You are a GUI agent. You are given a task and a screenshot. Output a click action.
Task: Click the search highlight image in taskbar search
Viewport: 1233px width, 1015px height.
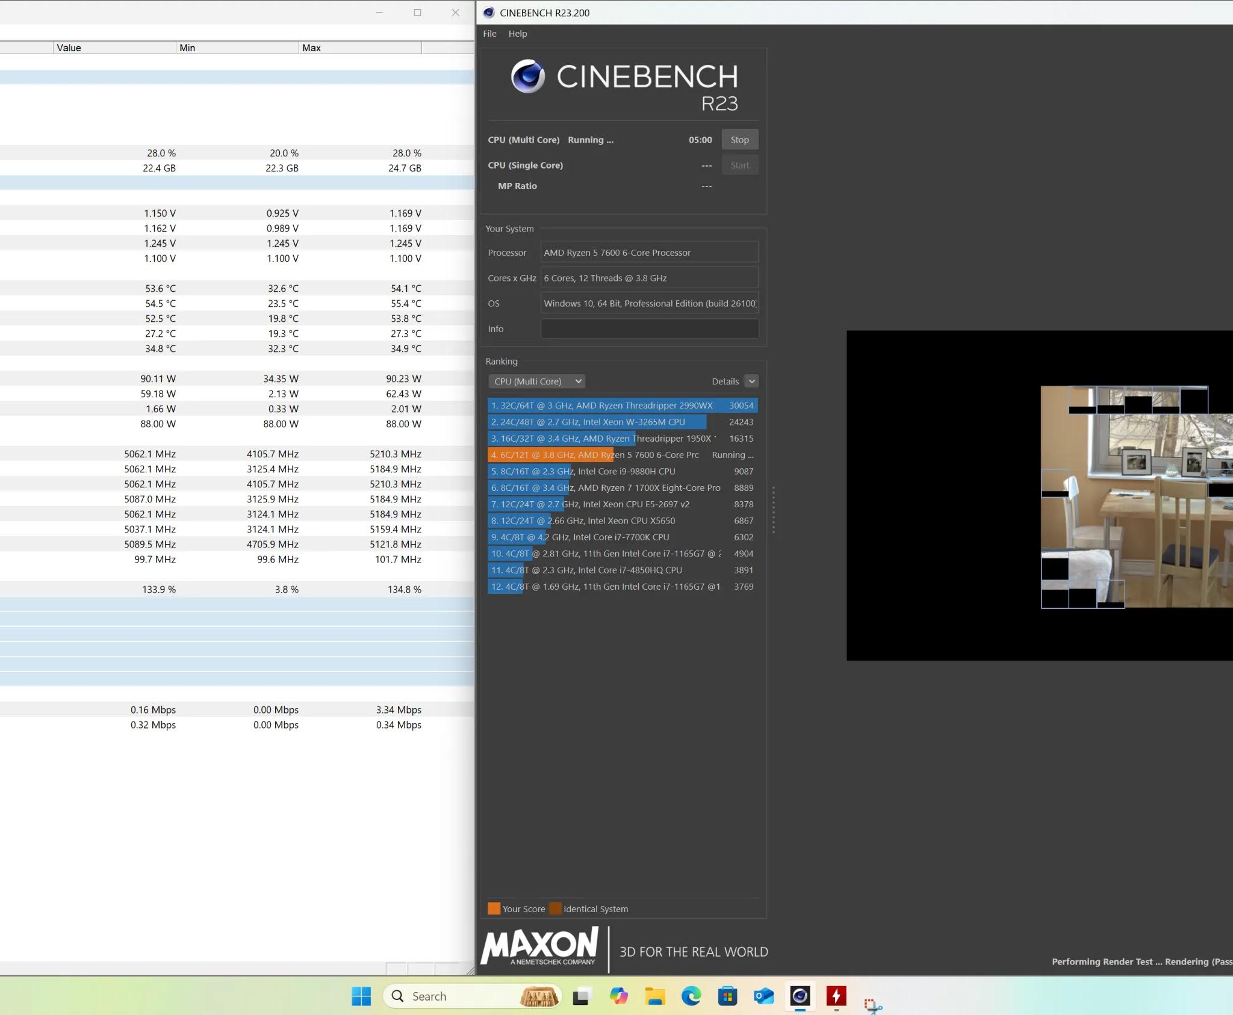click(x=539, y=996)
